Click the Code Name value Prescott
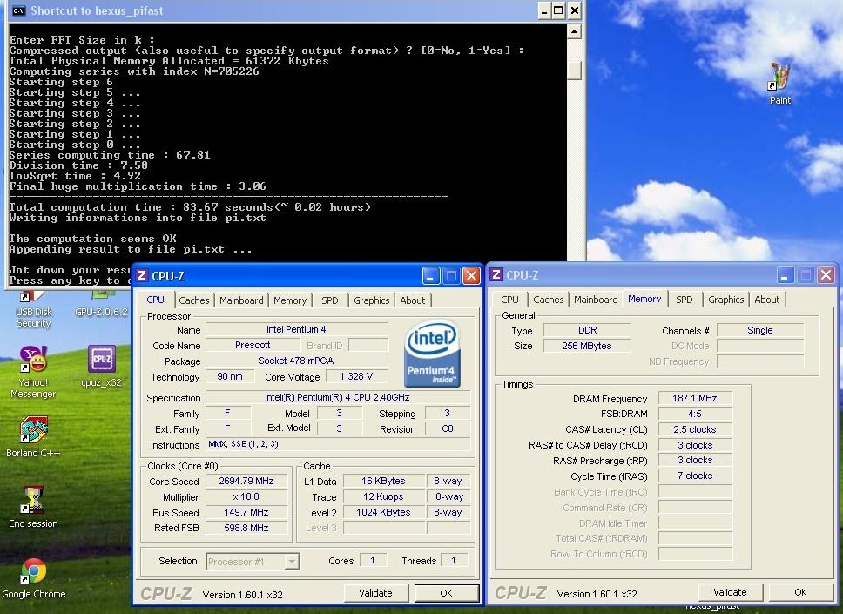This screenshot has width=843, height=614. click(x=253, y=345)
